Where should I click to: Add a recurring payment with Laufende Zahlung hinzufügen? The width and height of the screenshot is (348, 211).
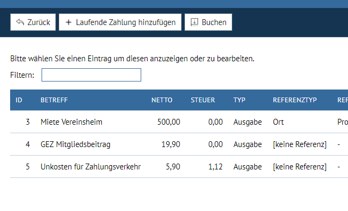point(120,22)
